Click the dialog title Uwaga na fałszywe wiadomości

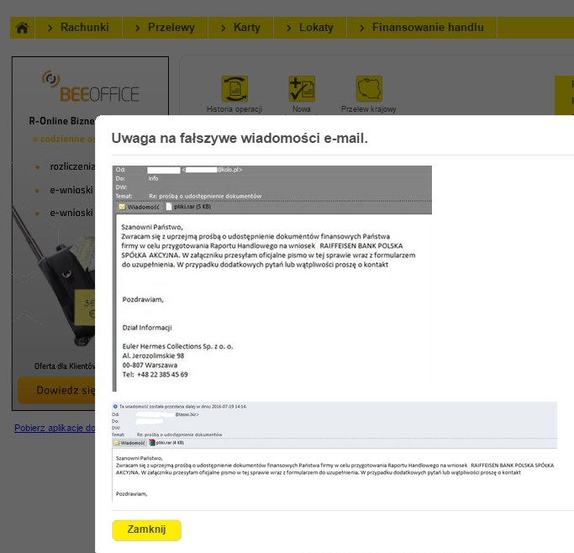(240, 138)
